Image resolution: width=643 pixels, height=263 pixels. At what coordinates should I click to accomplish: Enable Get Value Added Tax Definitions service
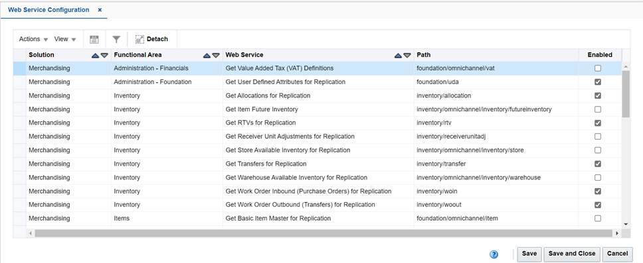coord(598,68)
